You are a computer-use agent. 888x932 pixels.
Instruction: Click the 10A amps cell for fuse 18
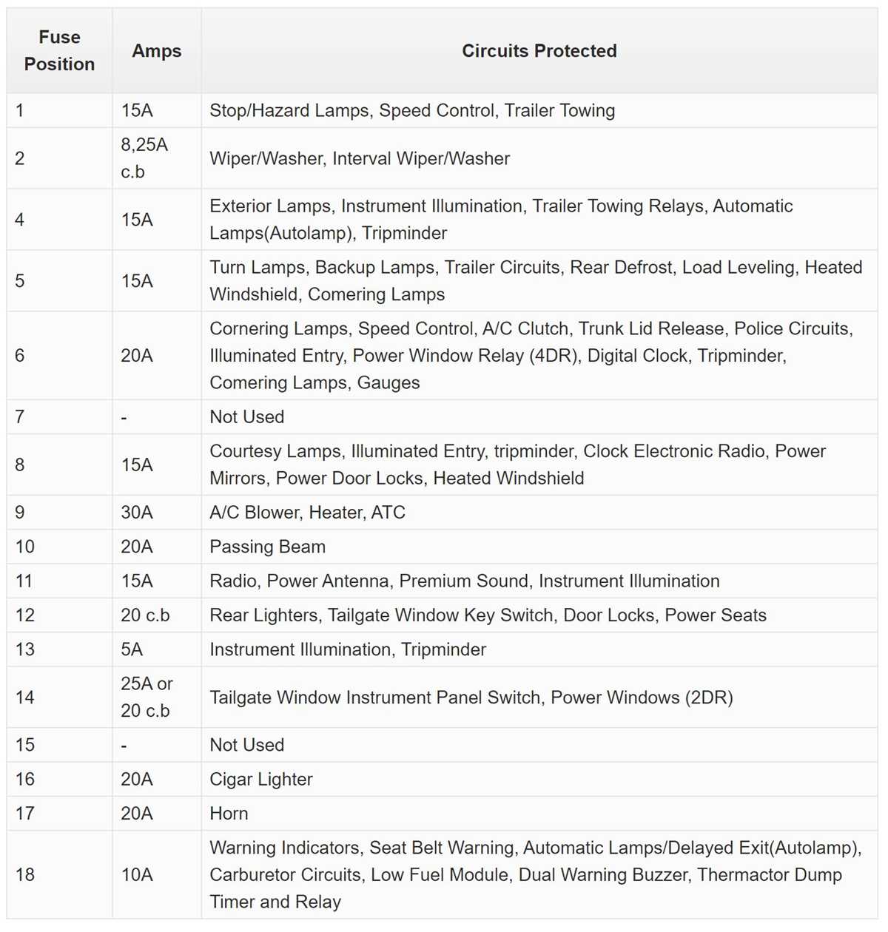[x=157, y=875]
